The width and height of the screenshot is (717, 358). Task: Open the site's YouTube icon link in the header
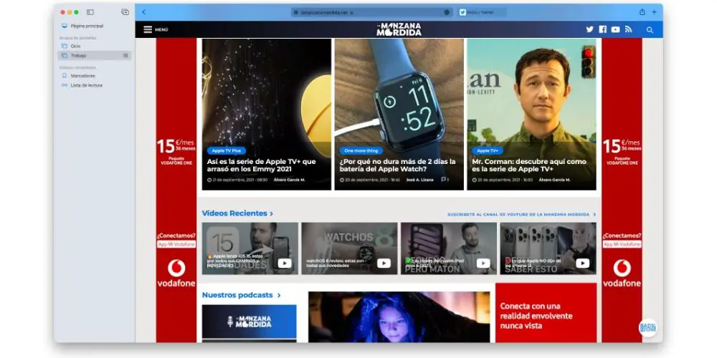[615, 29]
